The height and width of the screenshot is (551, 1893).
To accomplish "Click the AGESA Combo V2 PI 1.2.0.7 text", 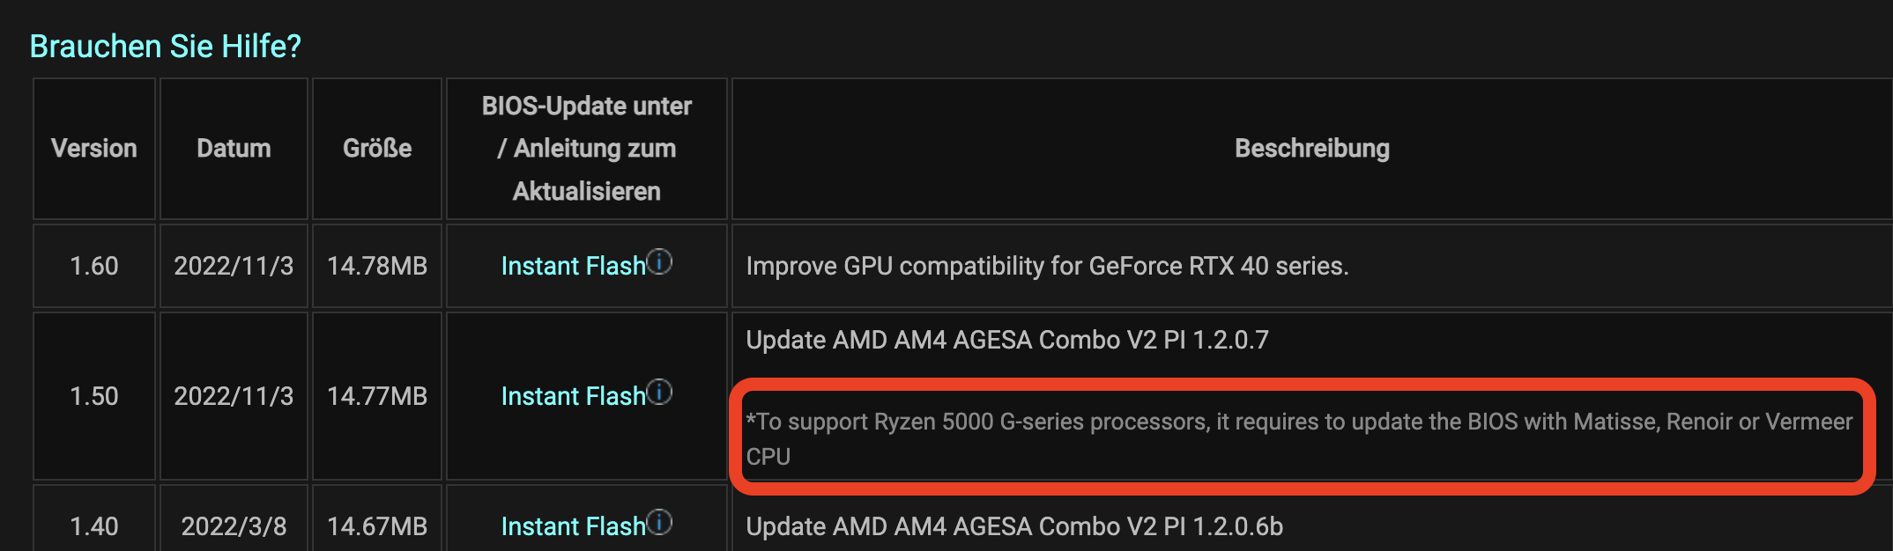I will coord(1006,340).
